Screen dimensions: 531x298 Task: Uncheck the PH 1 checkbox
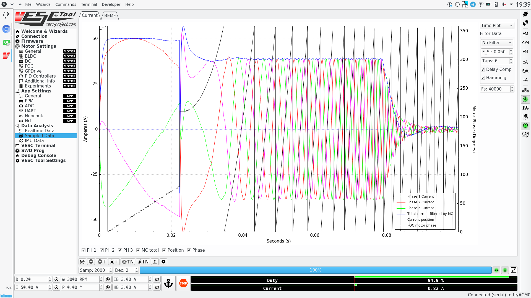click(84, 250)
